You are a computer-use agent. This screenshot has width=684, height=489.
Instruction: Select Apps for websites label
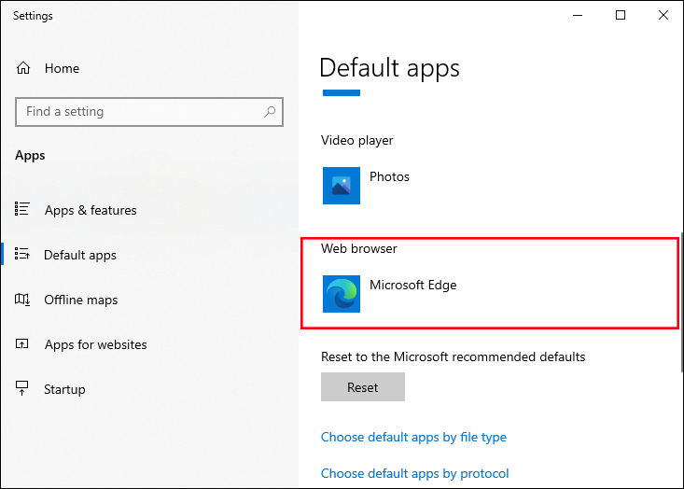click(x=95, y=344)
